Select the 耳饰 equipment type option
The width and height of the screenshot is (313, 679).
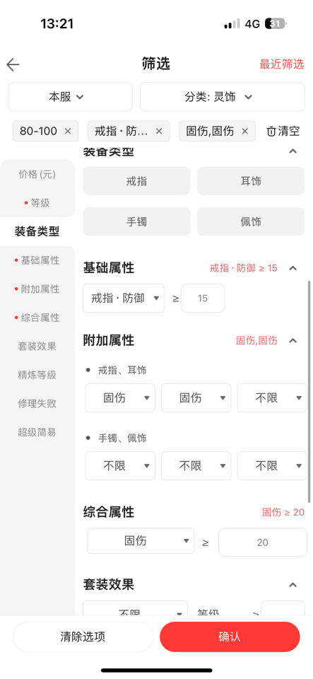(251, 181)
